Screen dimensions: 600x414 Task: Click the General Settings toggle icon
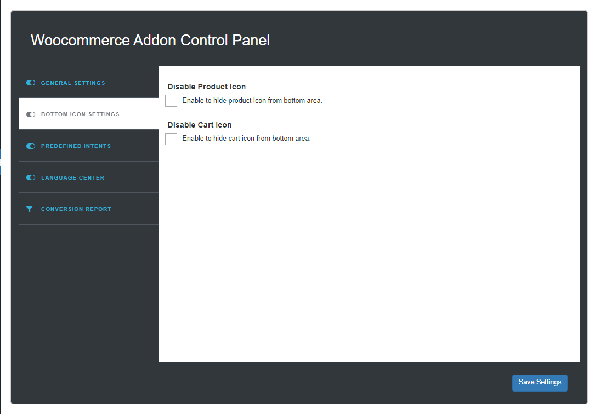click(x=31, y=83)
